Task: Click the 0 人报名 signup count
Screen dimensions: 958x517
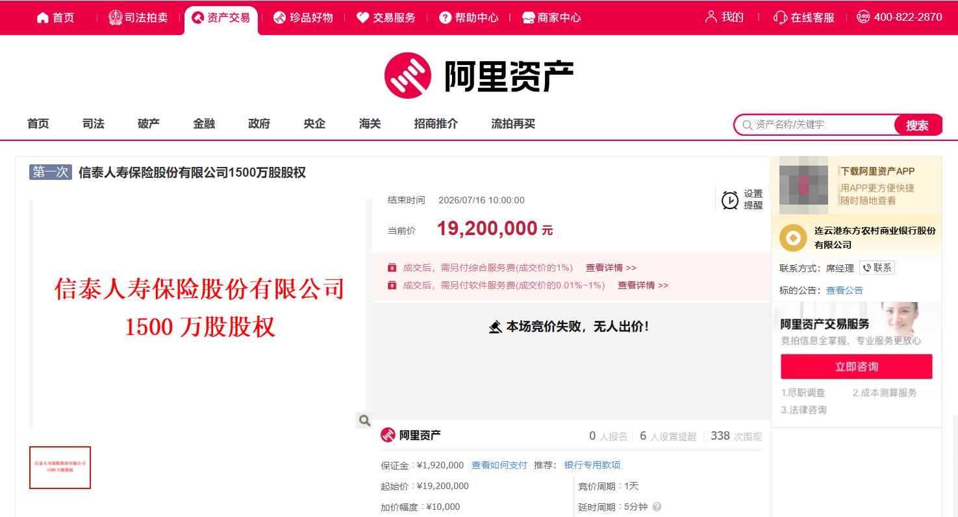Action: 608,436
